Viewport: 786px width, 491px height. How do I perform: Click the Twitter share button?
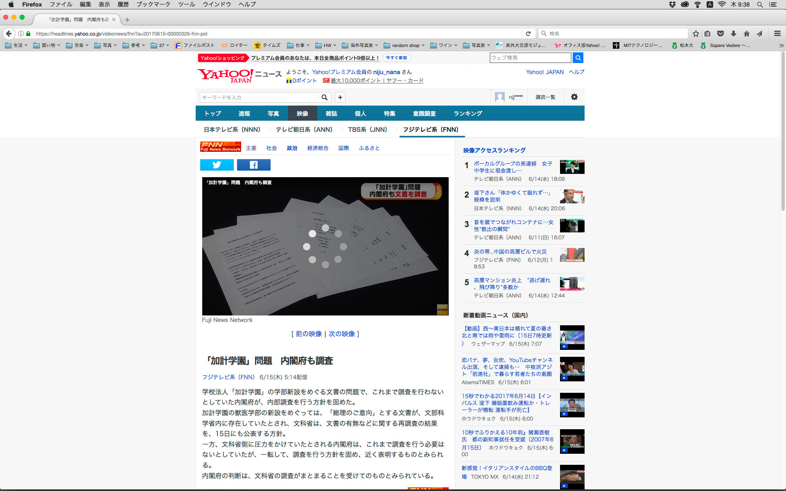click(217, 165)
